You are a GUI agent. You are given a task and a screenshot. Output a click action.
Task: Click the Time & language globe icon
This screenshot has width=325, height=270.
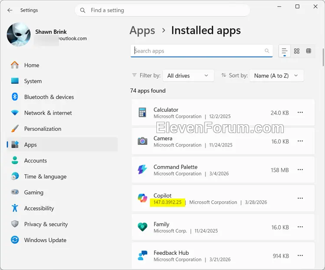pyautogui.click(x=15, y=176)
